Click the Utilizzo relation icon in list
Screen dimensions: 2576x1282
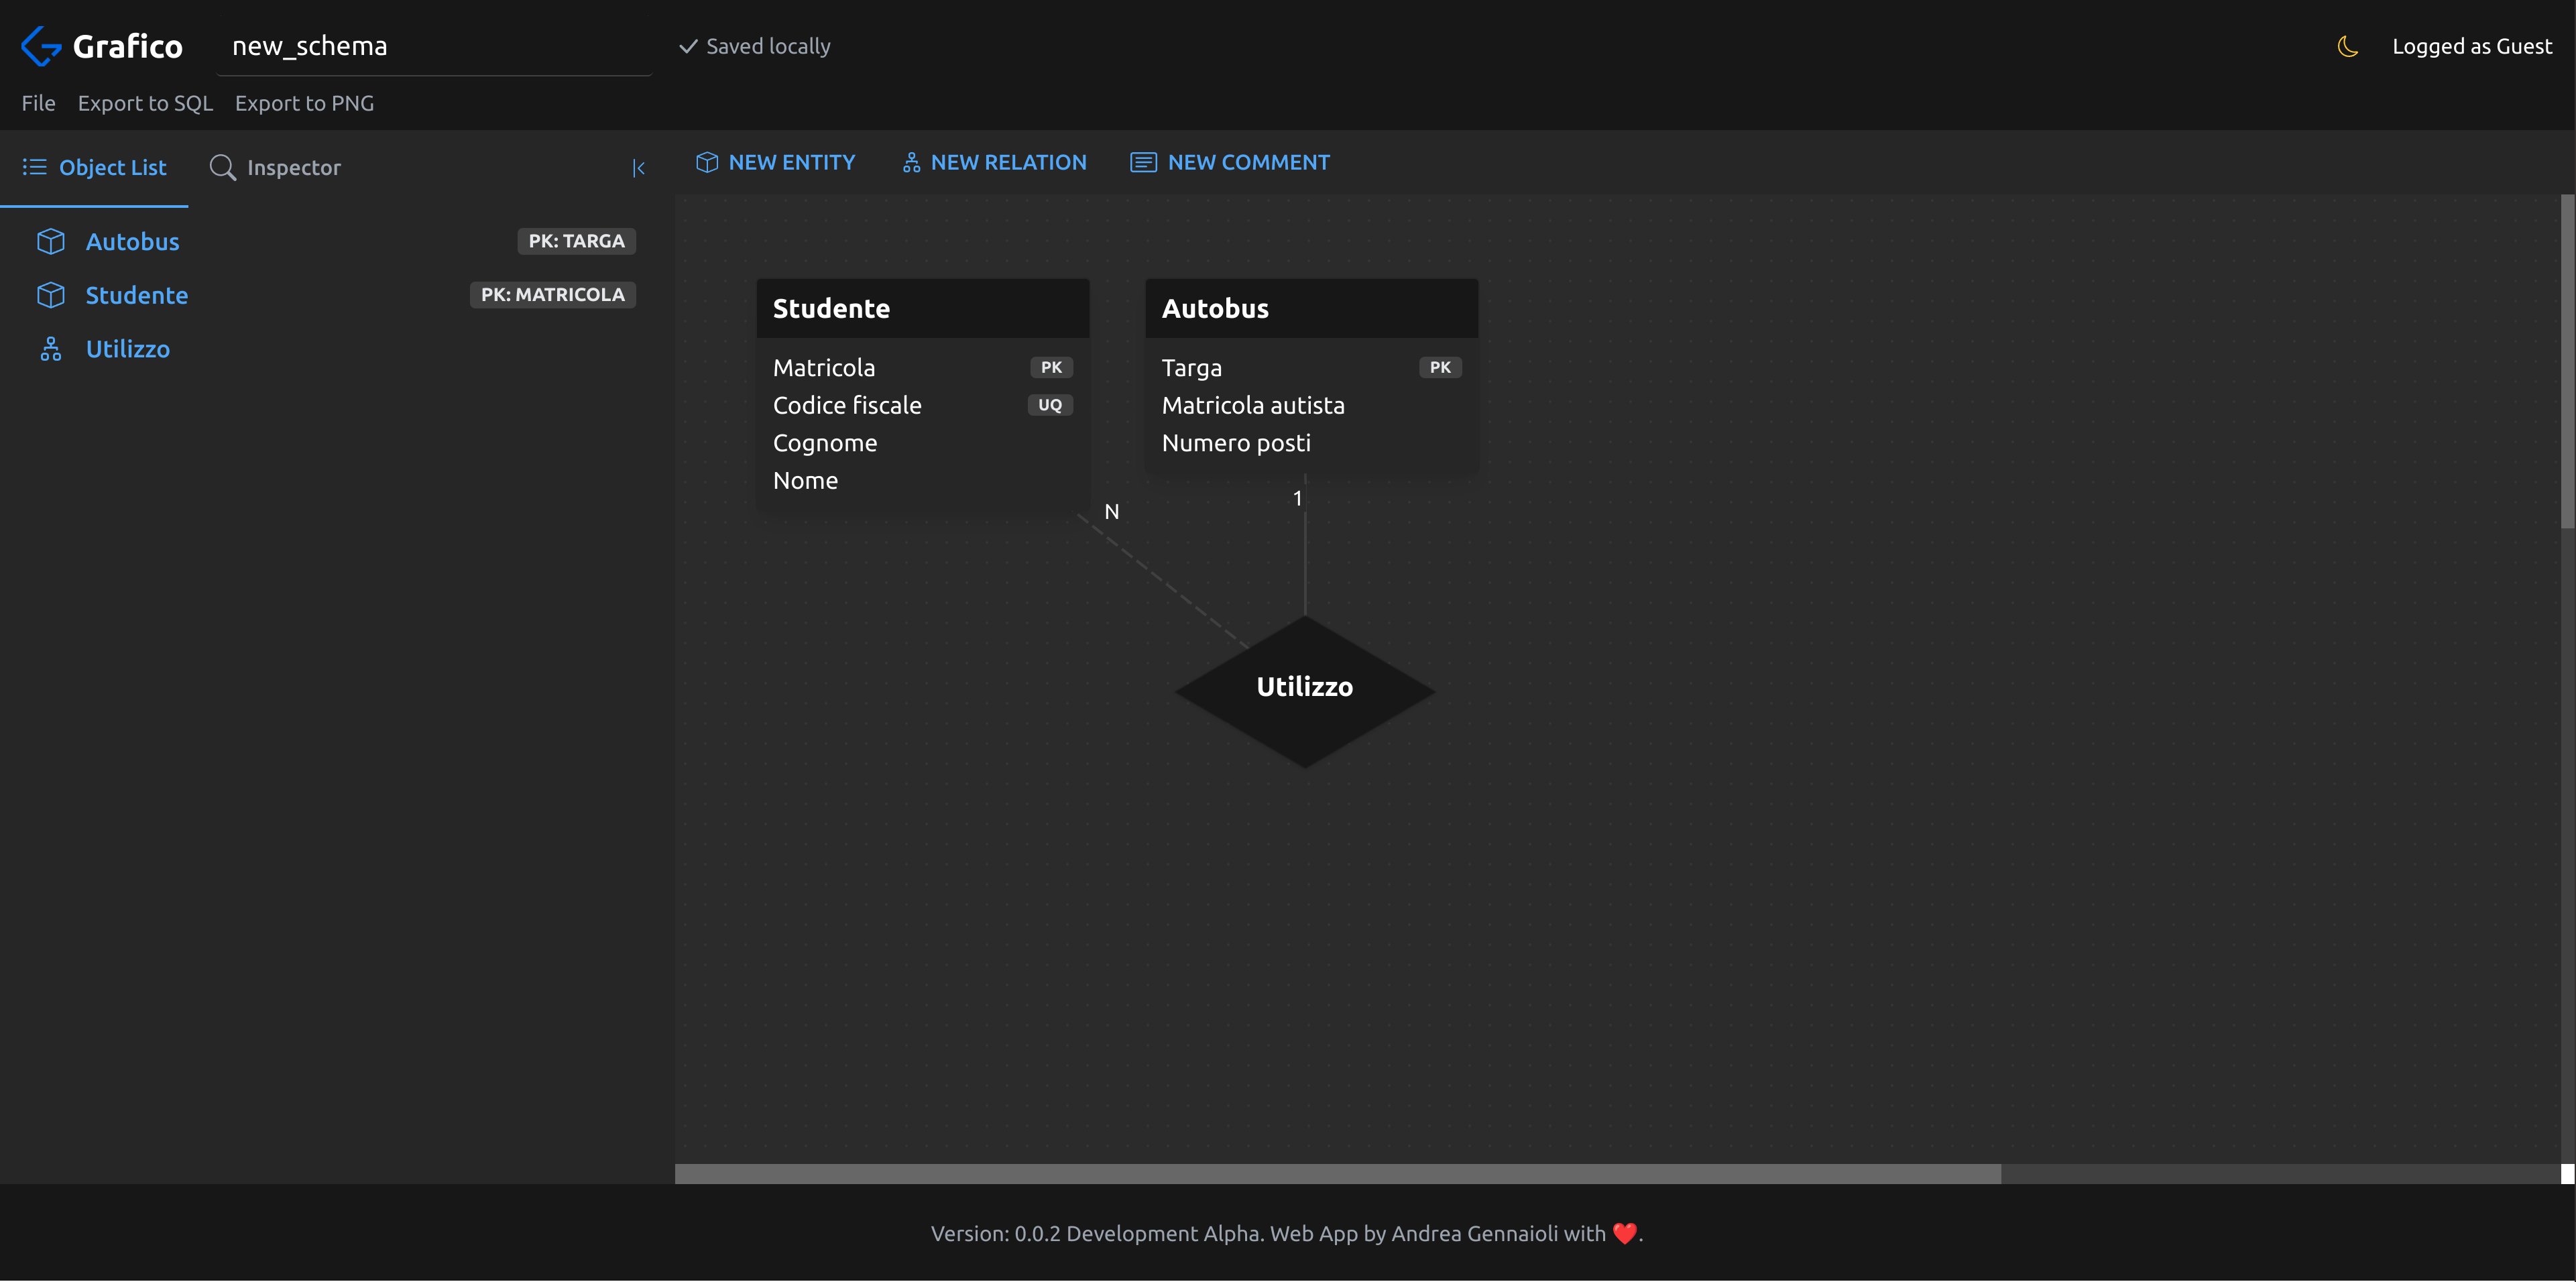51,349
